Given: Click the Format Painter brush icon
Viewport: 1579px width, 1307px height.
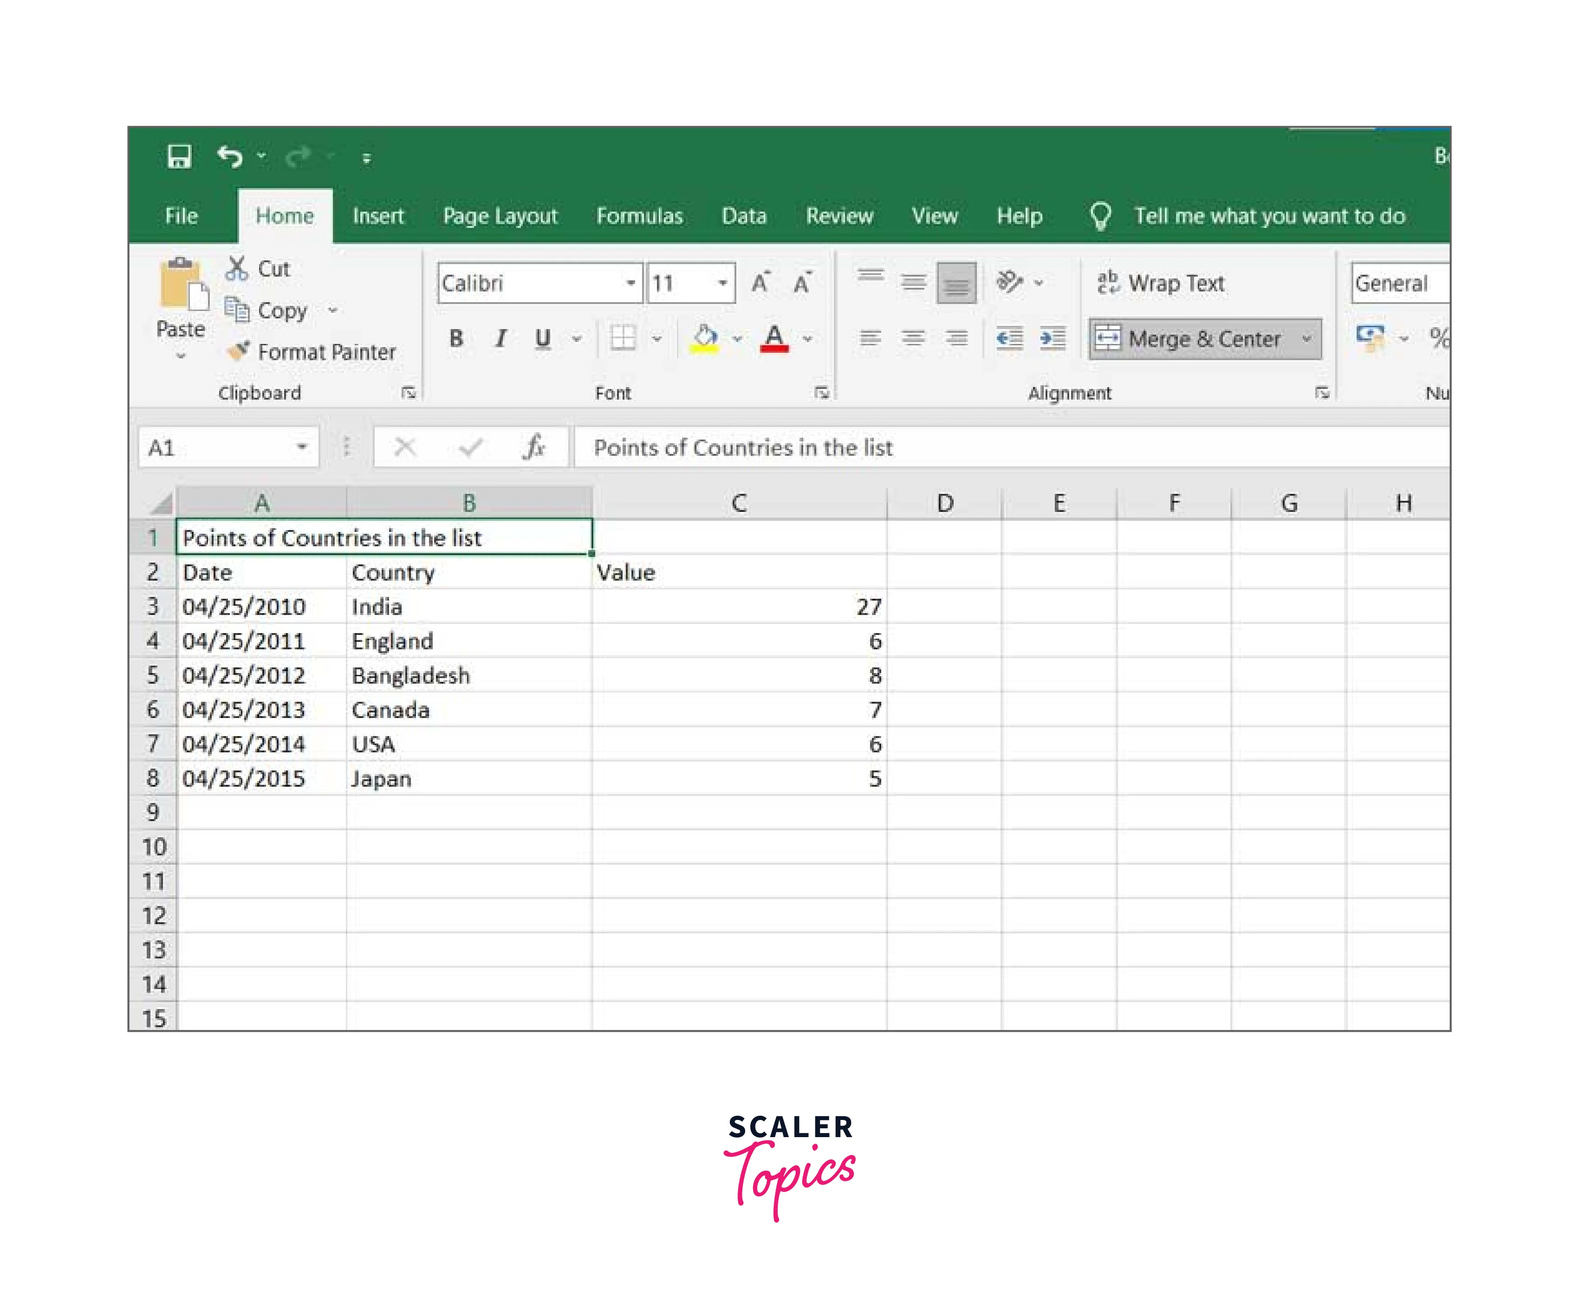Looking at the screenshot, I should [238, 351].
